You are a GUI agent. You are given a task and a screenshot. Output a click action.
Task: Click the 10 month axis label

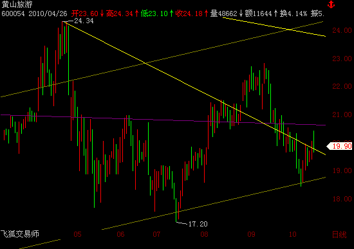pos(293,234)
